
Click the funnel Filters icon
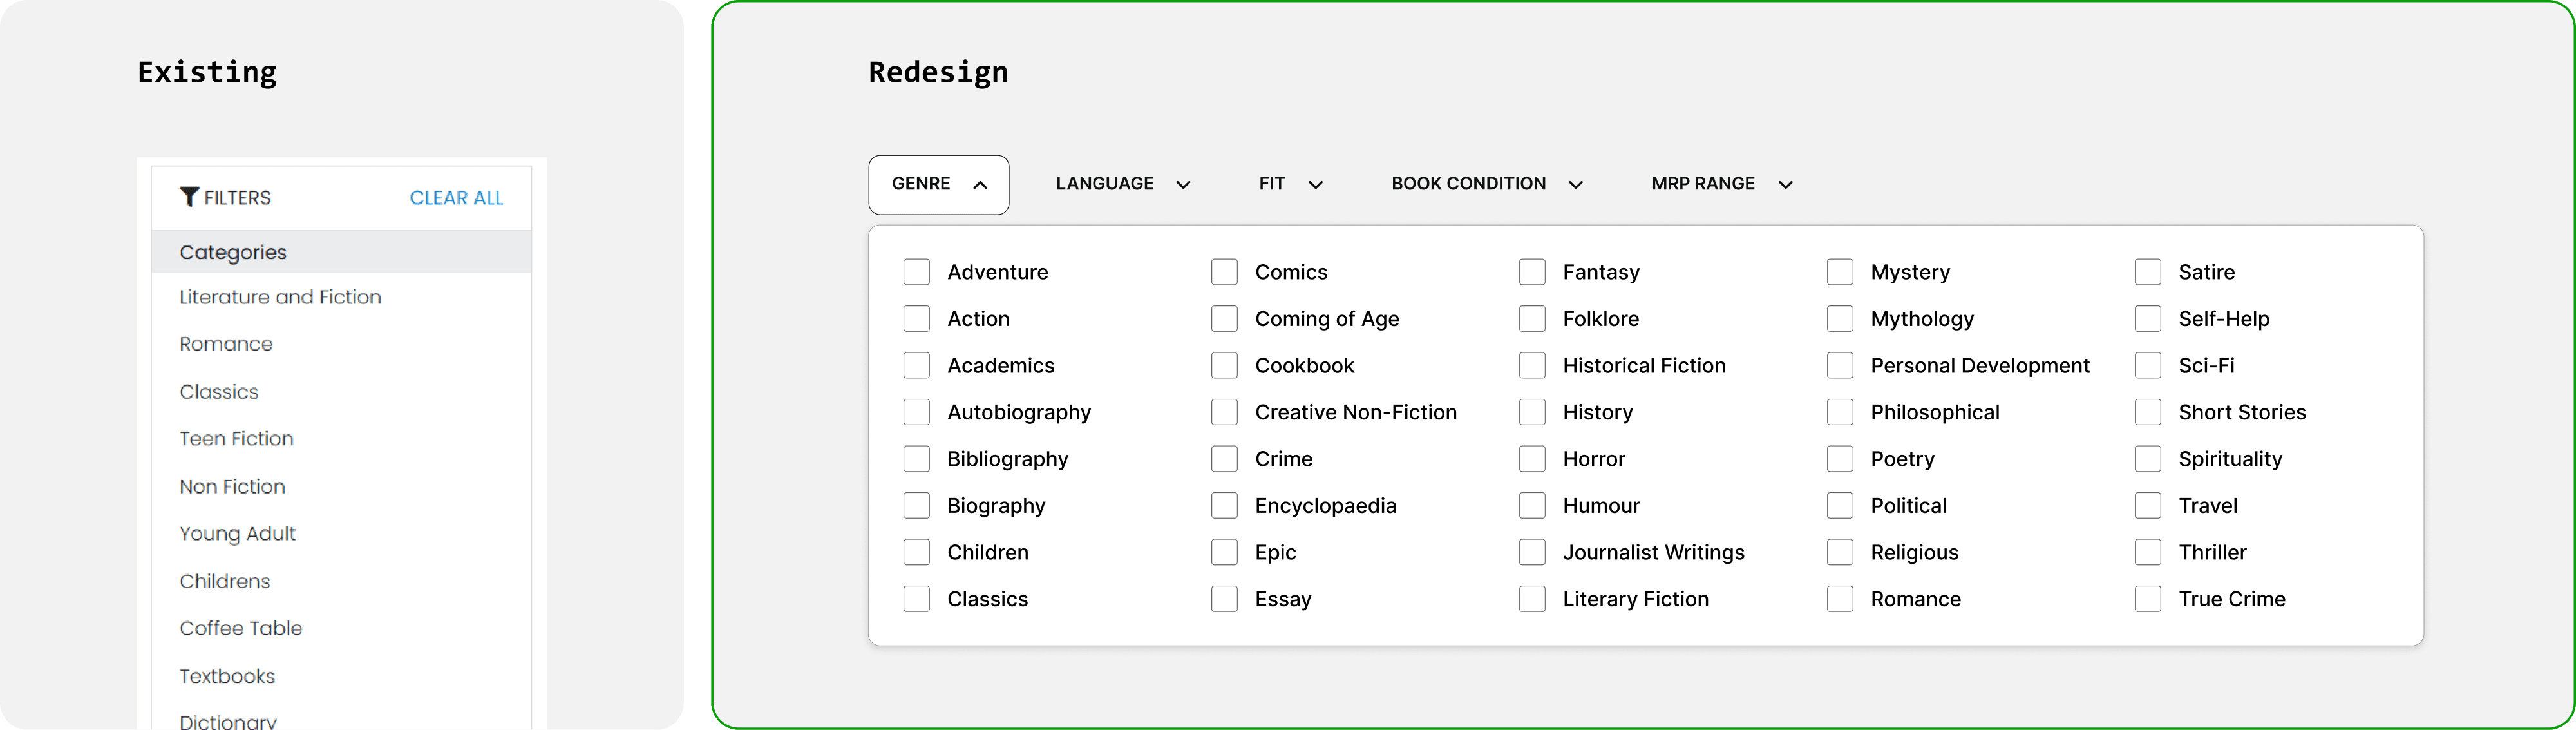pyautogui.click(x=188, y=197)
